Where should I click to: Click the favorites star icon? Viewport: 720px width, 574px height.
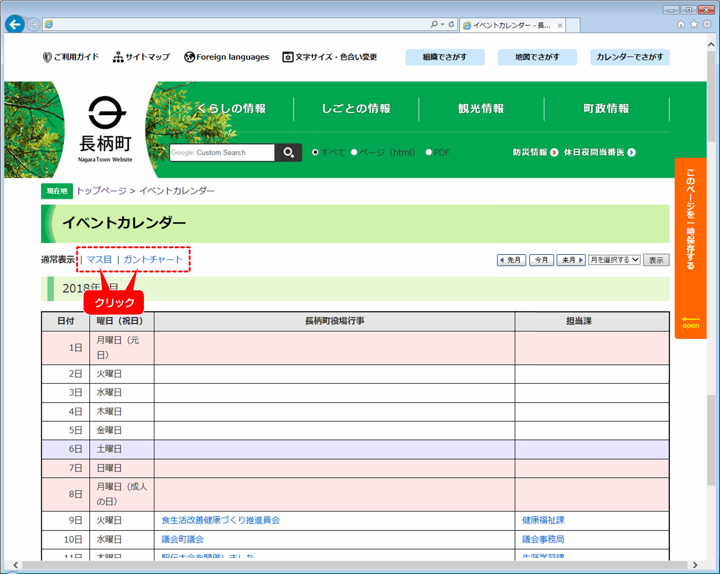coord(694,24)
